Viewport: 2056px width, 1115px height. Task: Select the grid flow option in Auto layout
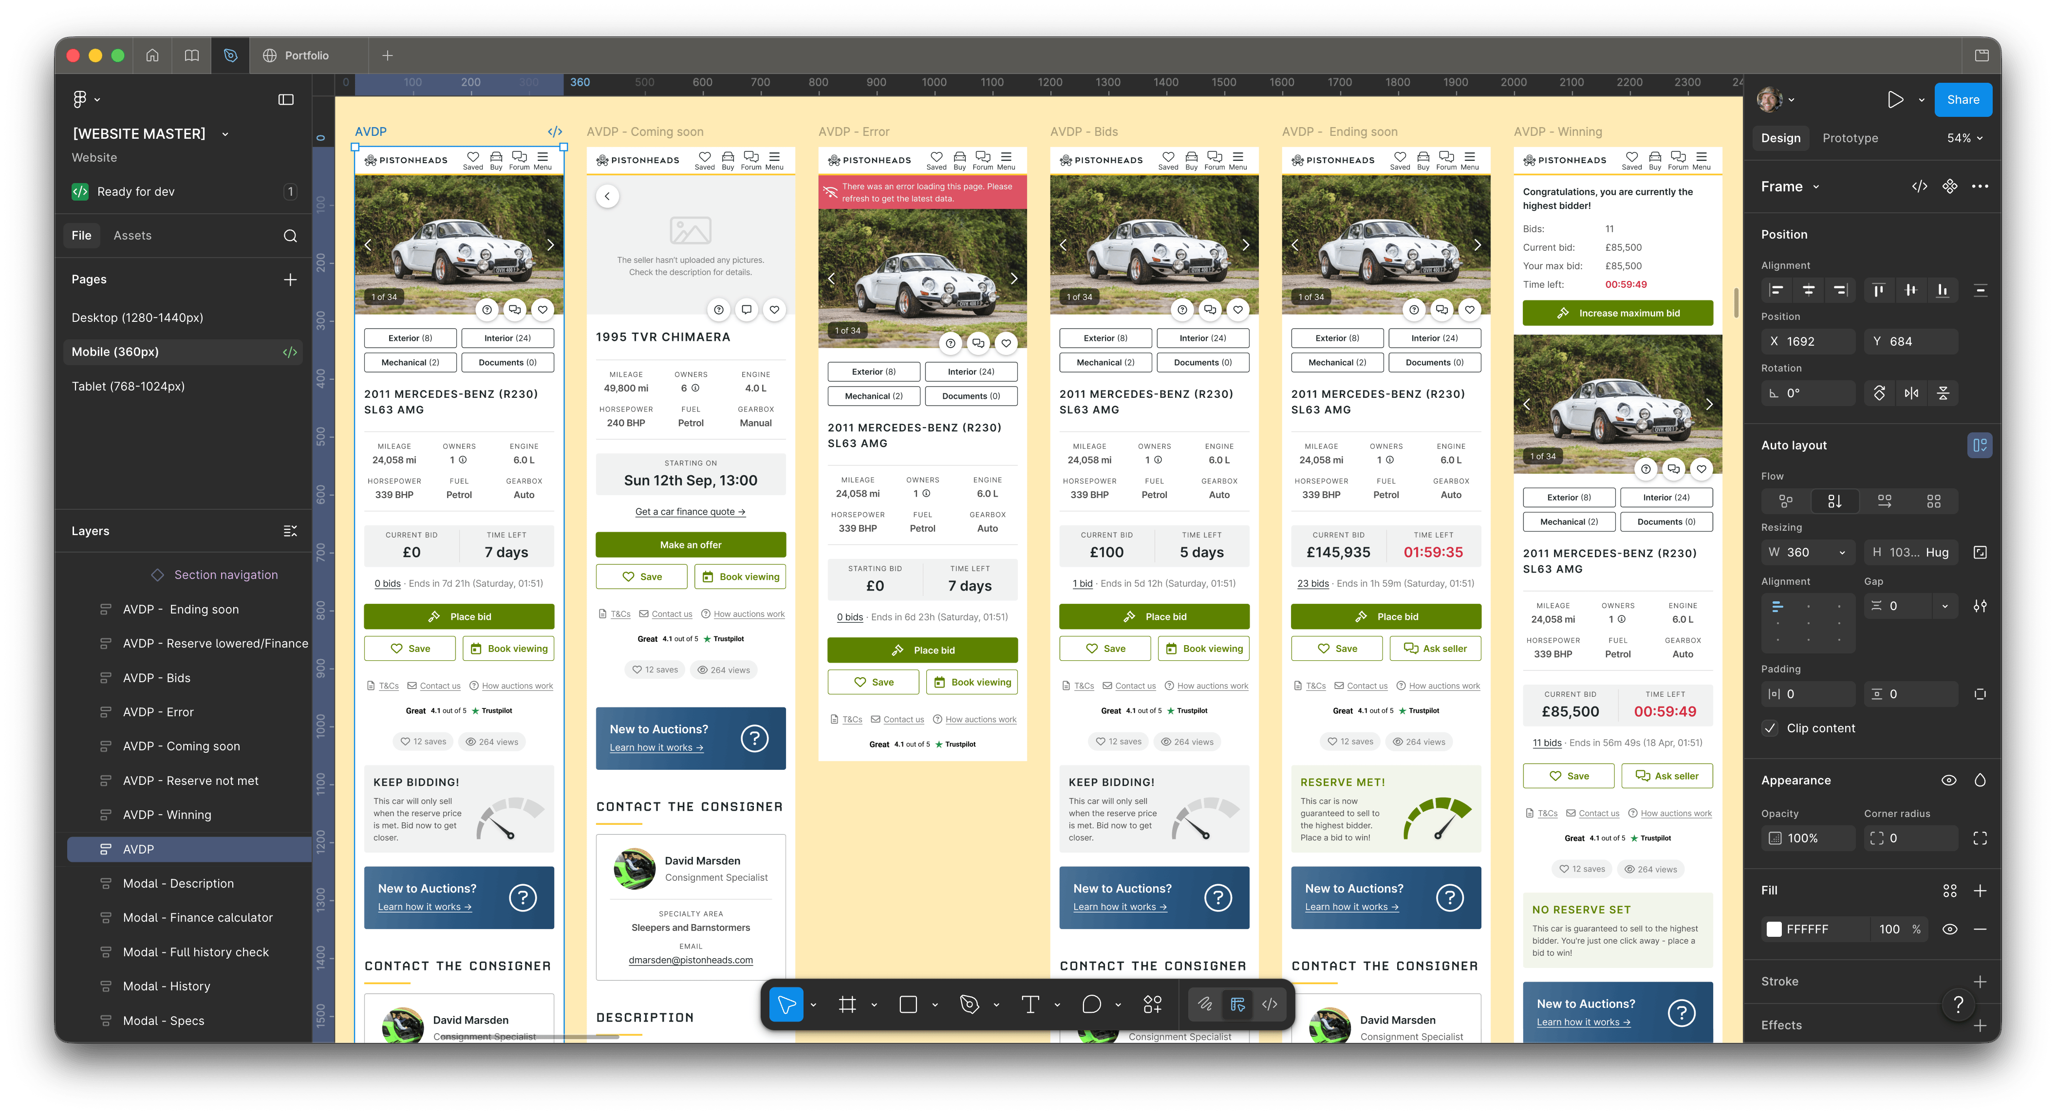click(x=1934, y=501)
